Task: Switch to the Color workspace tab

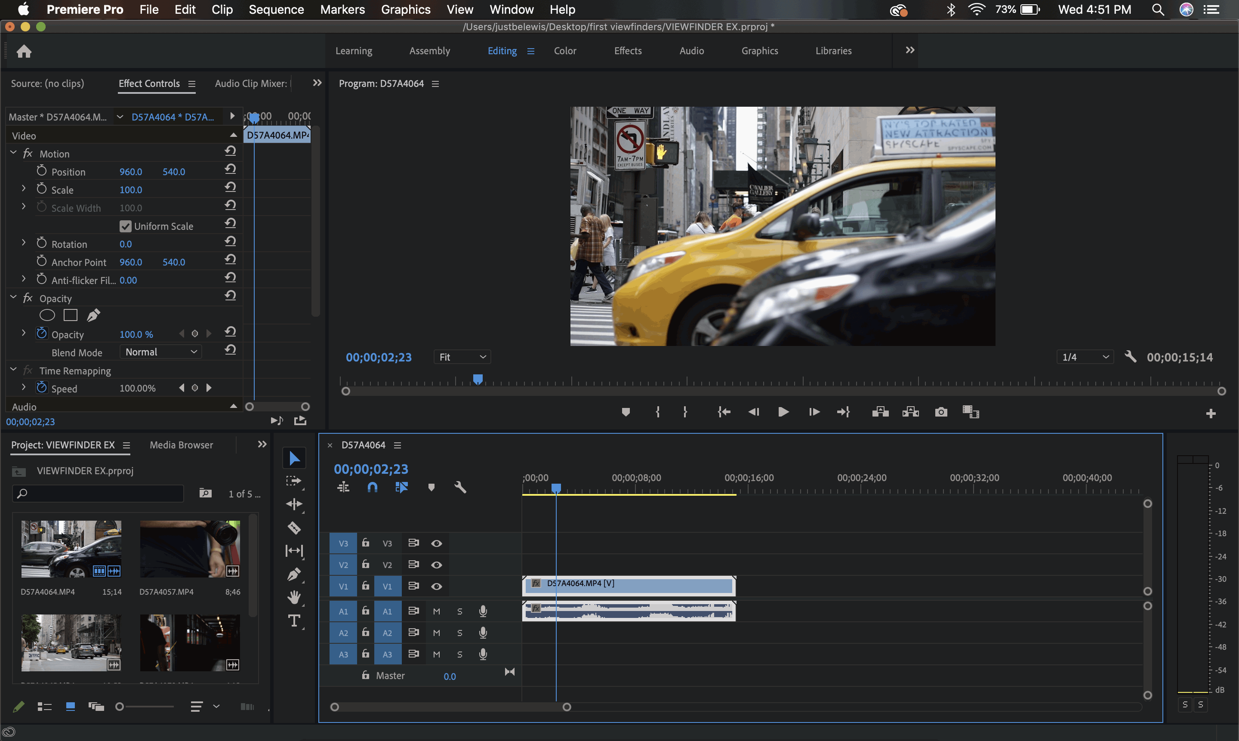Action: click(564, 50)
